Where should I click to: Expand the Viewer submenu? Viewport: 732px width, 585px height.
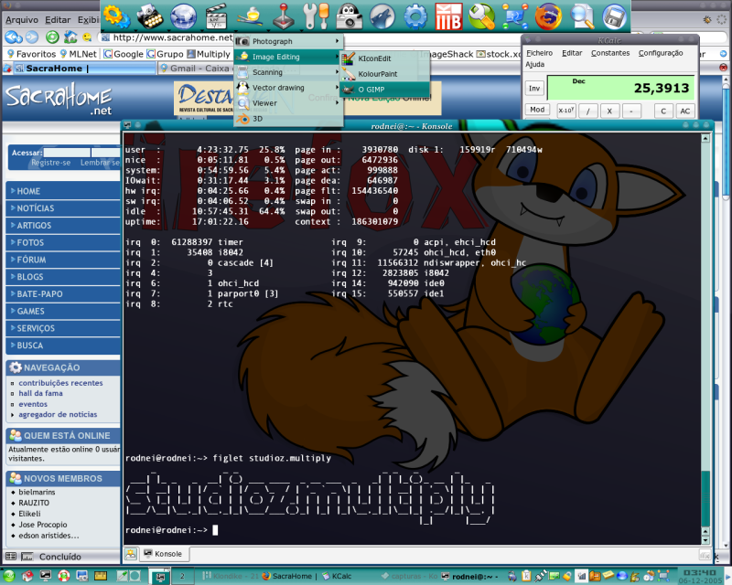tap(288, 103)
